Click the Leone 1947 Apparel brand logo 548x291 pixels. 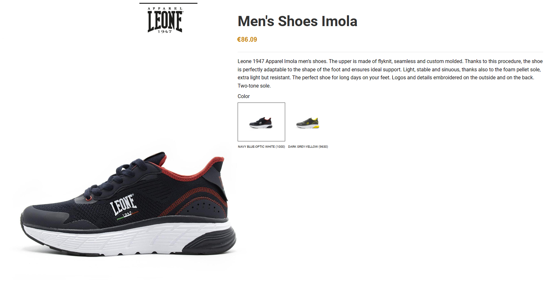click(165, 20)
